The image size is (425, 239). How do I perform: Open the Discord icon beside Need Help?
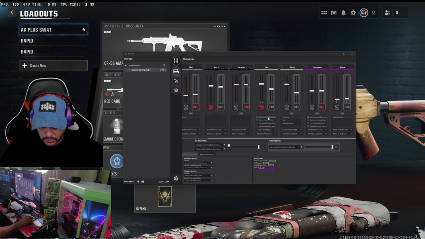click(x=143, y=182)
